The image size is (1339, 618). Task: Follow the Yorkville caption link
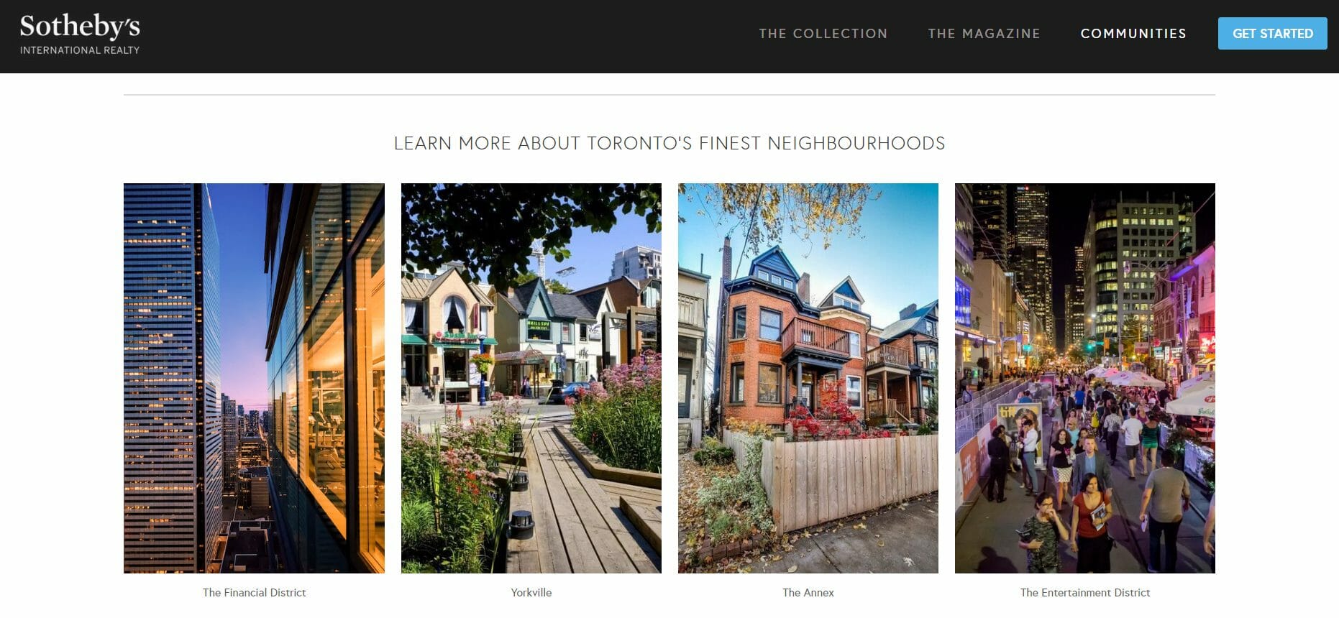click(x=531, y=593)
